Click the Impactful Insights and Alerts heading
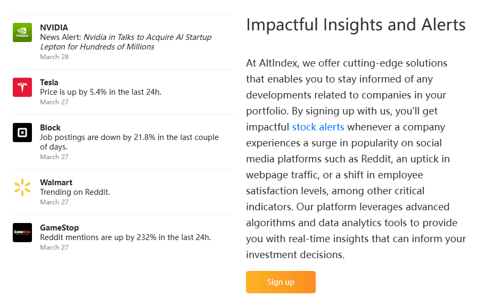 (x=356, y=24)
